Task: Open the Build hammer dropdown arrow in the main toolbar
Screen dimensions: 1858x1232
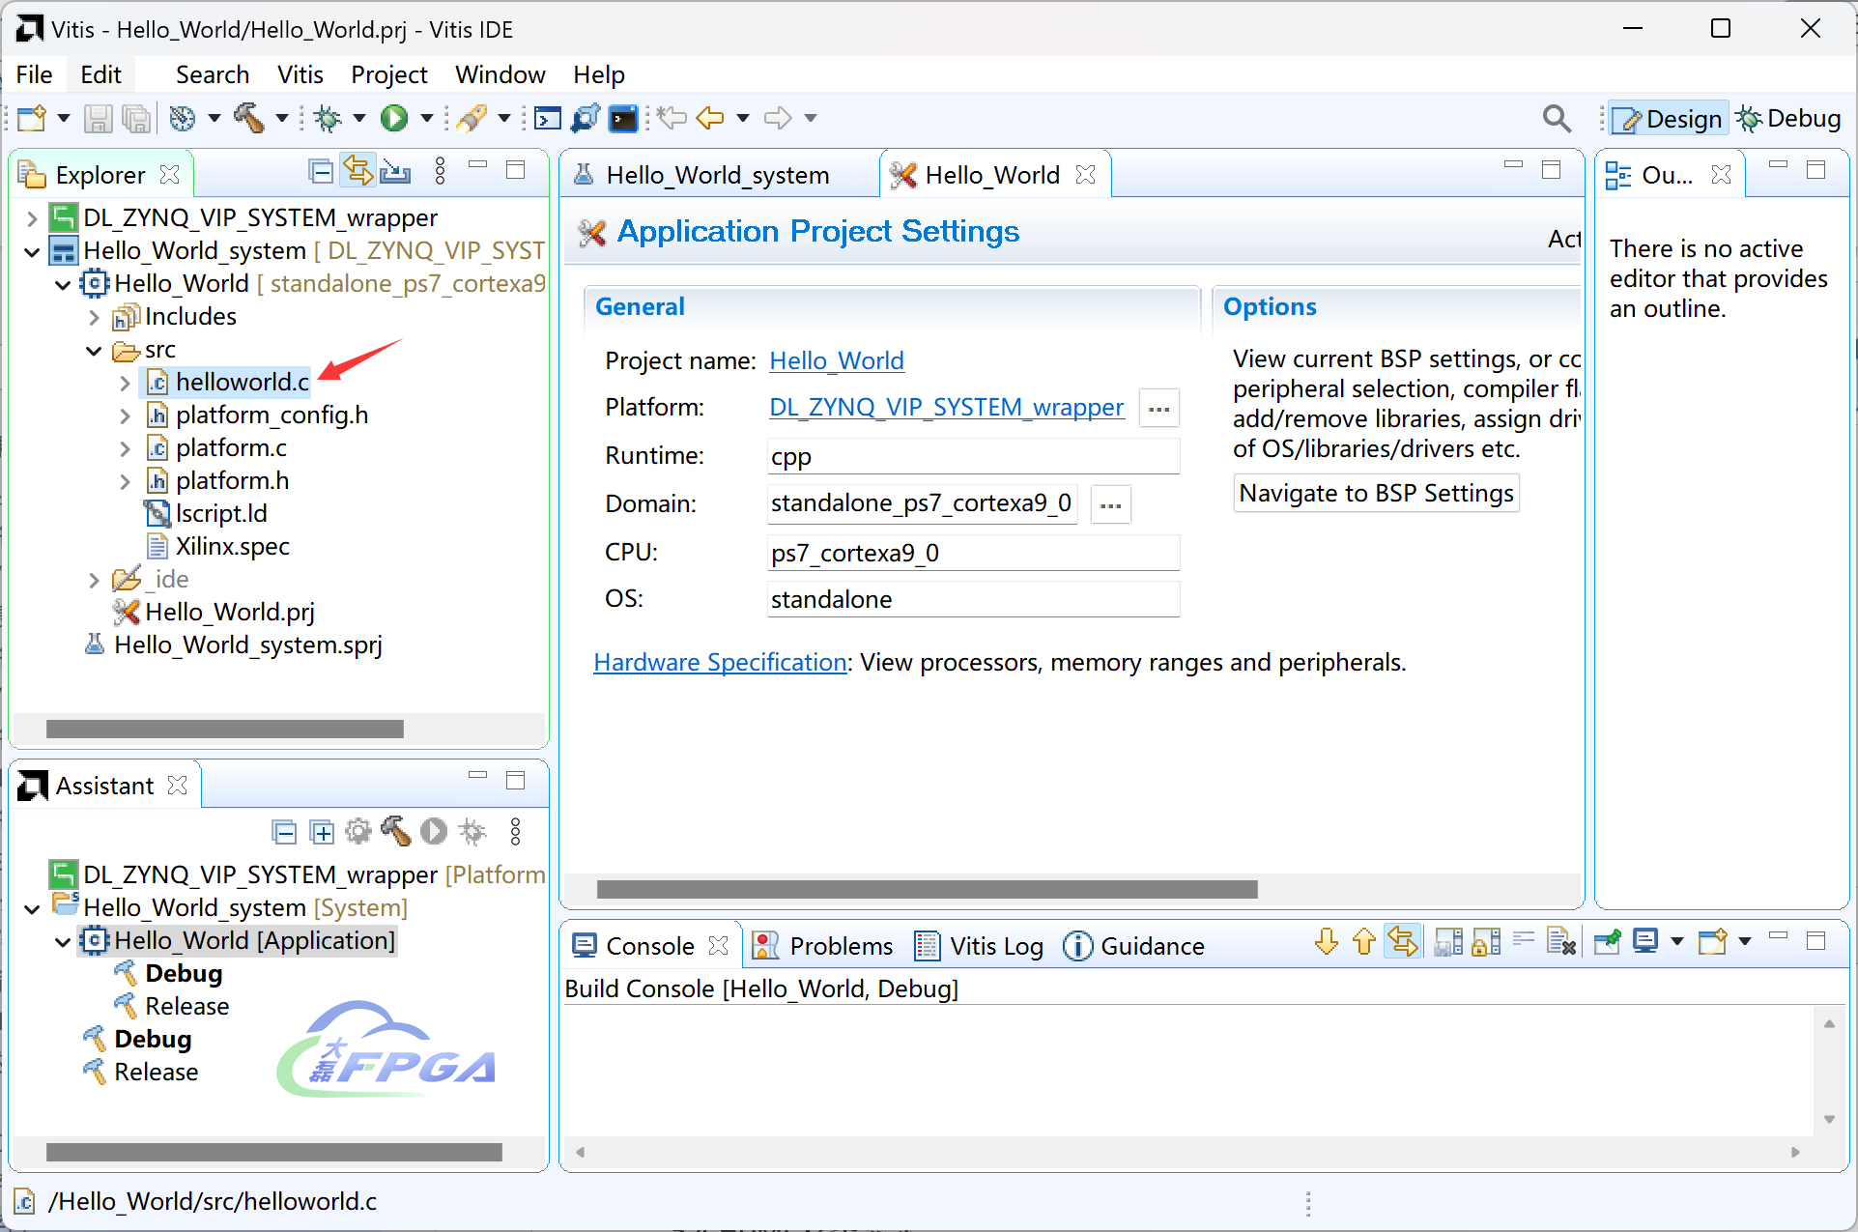Action: 282,118
